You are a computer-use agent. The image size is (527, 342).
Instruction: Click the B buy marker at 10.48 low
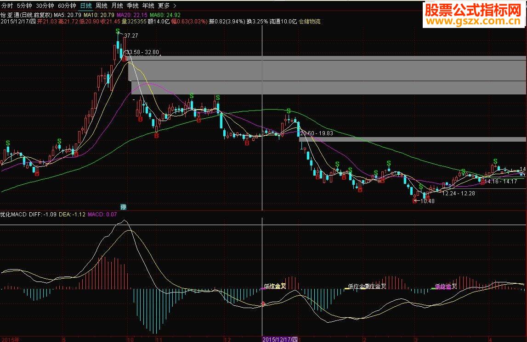pyautogui.click(x=414, y=201)
